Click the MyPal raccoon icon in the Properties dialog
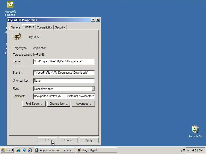 [x=17, y=37]
